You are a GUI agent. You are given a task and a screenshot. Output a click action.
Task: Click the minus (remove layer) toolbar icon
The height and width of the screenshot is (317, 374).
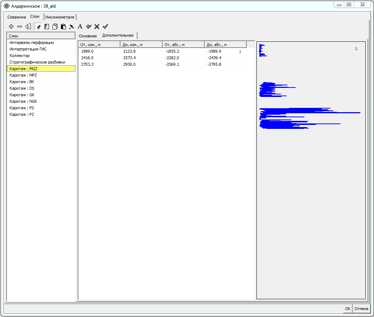point(20,27)
